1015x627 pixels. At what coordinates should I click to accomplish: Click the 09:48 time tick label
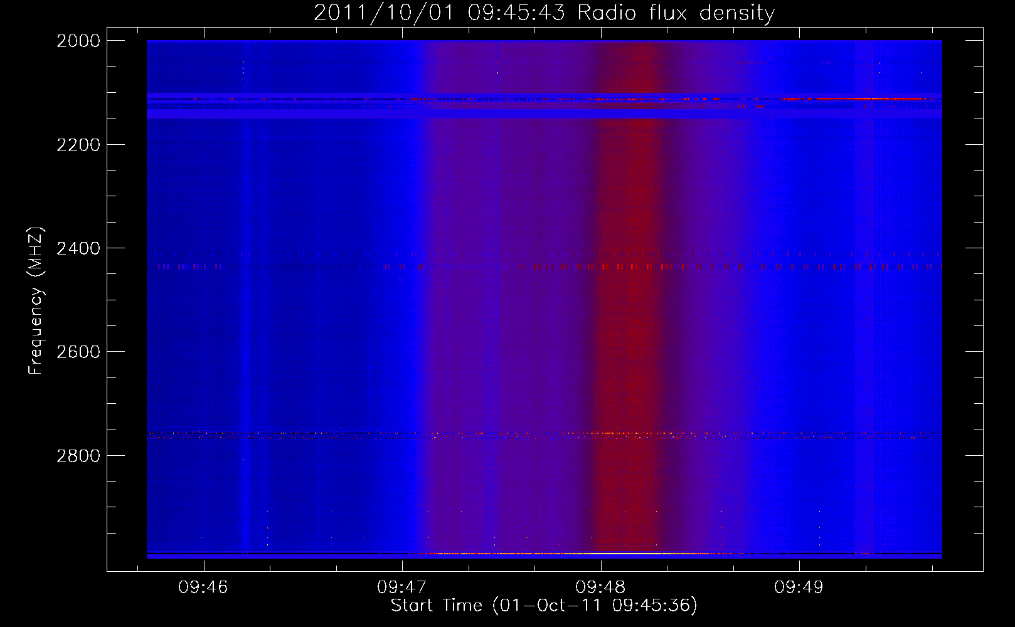[601, 587]
